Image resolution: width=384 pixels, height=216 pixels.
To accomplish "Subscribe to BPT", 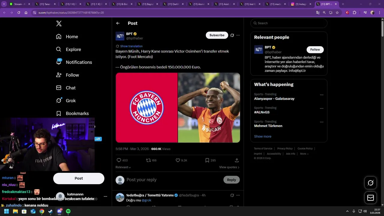I will click(217, 35).
